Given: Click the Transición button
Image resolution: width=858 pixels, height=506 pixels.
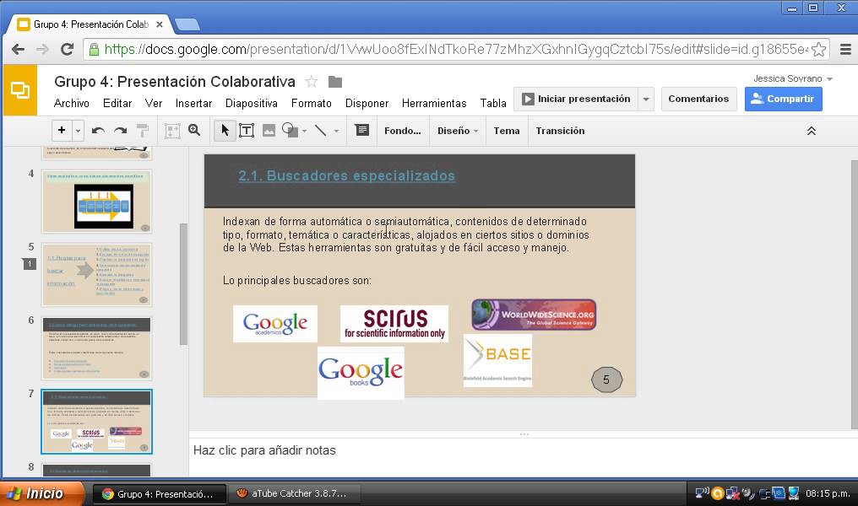Looking at the screenshot, I should (561, 131).
